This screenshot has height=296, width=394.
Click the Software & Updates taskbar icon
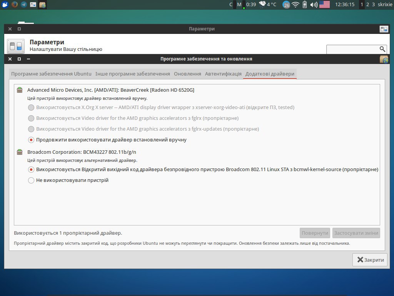pos(42,5)
